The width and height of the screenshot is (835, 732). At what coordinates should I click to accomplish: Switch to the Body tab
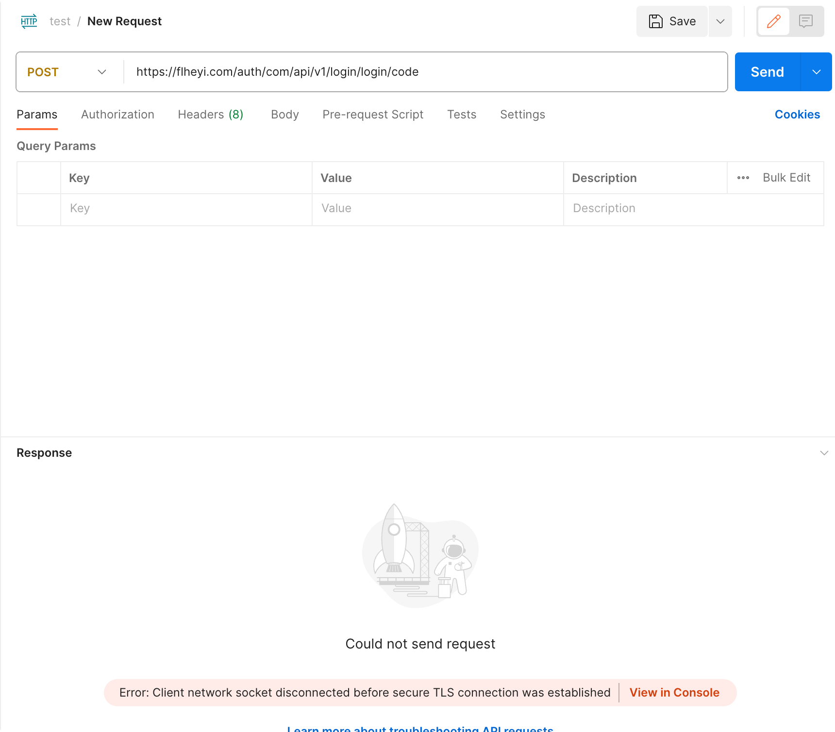pos(285,115)
